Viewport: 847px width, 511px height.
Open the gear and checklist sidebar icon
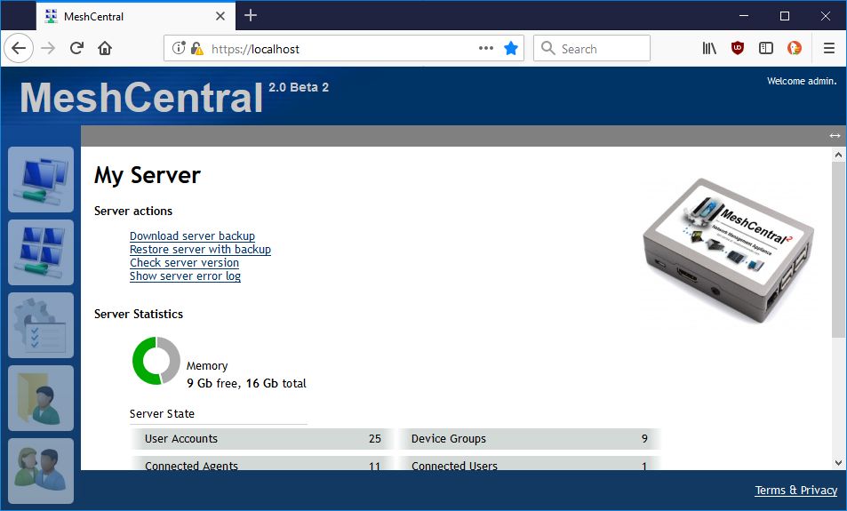(41, 325)
